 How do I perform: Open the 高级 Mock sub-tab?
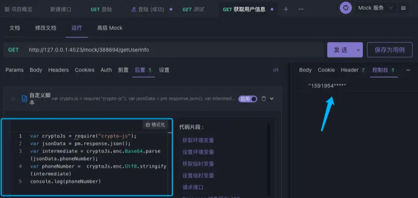point(109,28)
